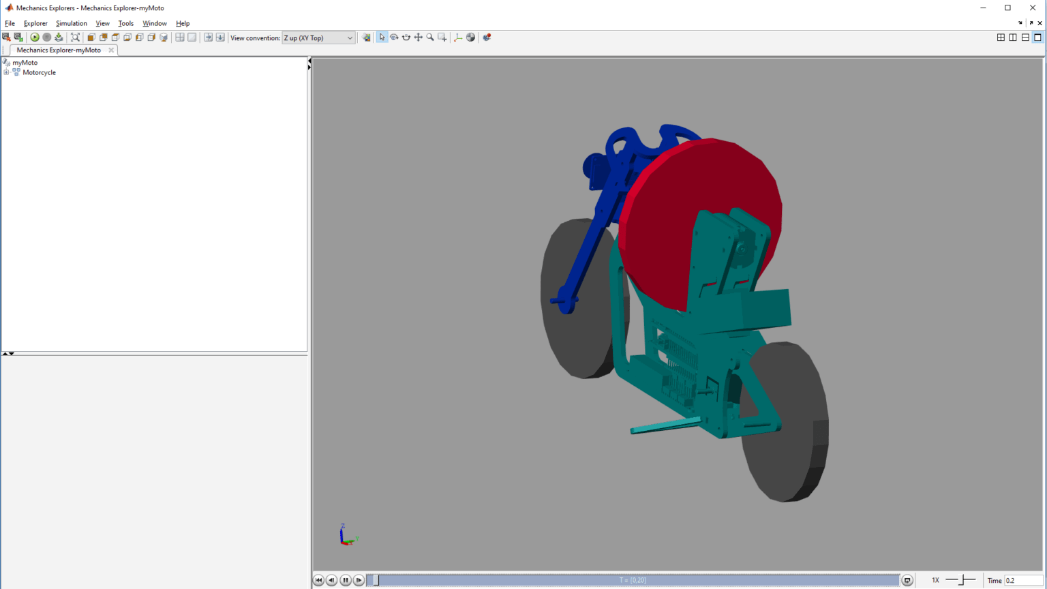
Task: Switch to the isometric view cube
Action: 164,37
